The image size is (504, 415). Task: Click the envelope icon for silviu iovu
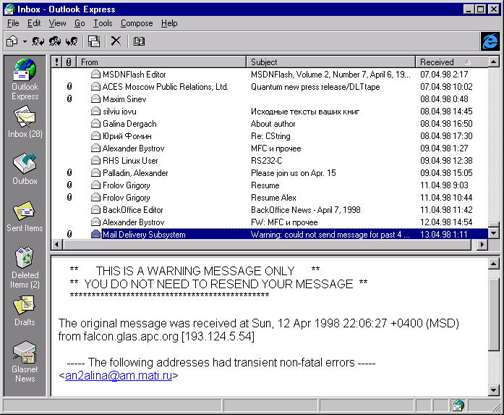[x=95, y=112]
